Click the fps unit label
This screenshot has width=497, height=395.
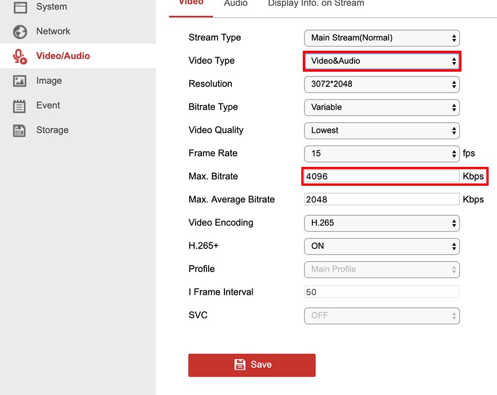[x=469, y=153]
